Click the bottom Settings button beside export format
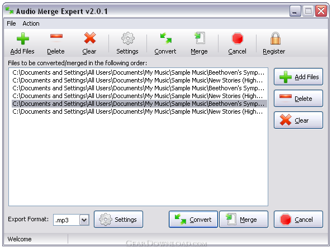The width and height of the screenshot is (332, 248). coord(118,220)
